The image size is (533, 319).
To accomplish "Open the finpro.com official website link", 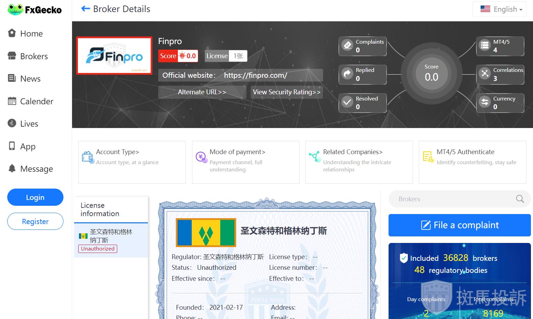I will point(255,75).
